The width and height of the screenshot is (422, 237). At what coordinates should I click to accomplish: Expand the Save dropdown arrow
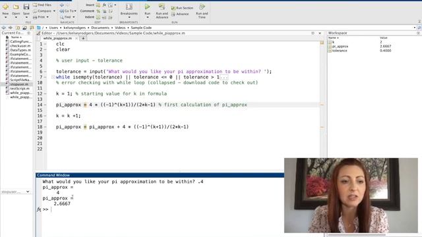click(x=26, y=18)
